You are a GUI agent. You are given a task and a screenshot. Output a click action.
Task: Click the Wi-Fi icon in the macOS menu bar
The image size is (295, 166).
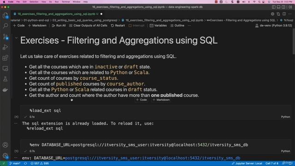[254, 2]
